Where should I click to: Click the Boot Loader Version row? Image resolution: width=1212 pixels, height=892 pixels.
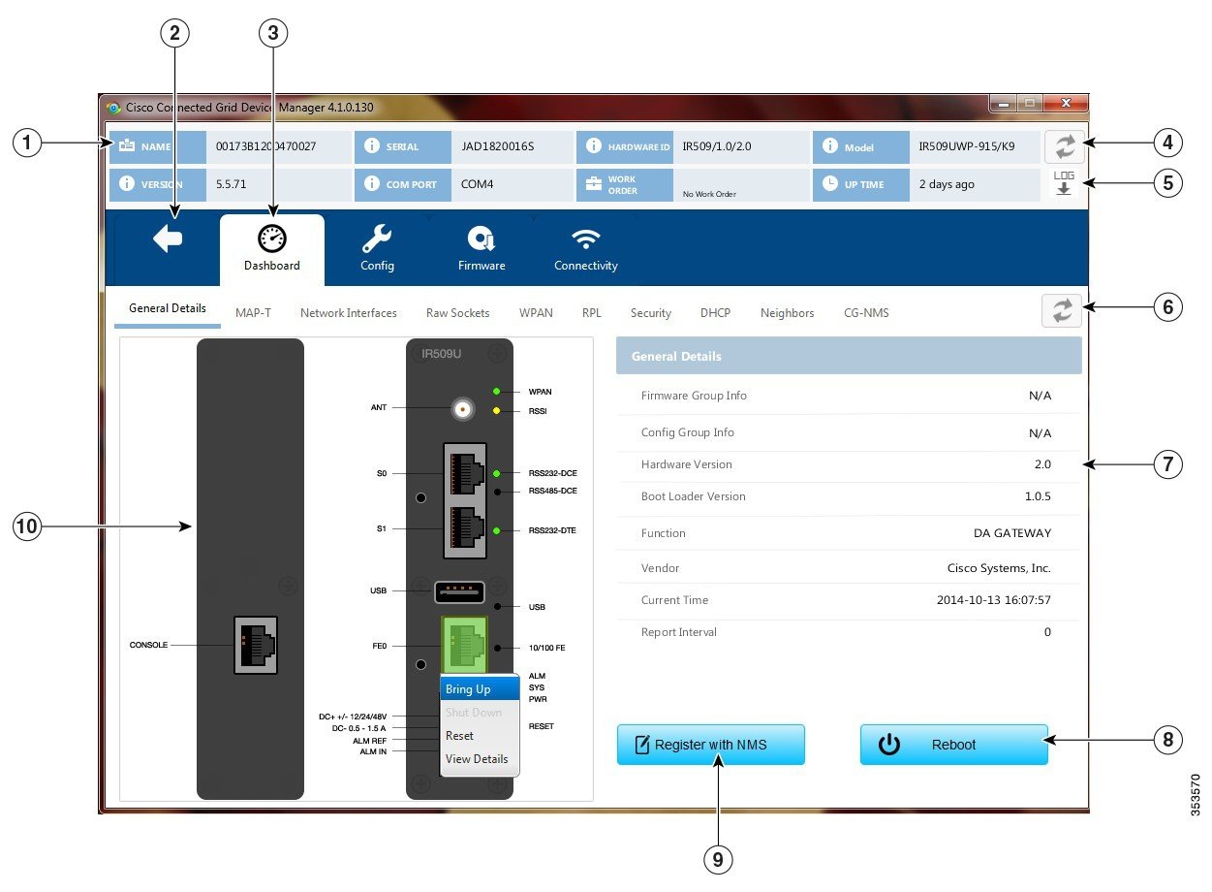(x=849, y=496)
